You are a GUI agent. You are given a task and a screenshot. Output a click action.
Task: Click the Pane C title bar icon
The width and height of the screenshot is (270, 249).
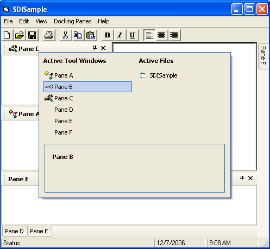(x=13, y=49)
